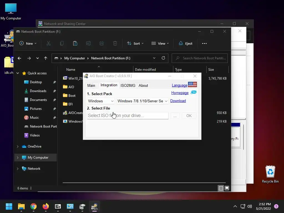Select Music in Quick access
Viewport: 284px width, 213px height.
(x=34, y=118)
